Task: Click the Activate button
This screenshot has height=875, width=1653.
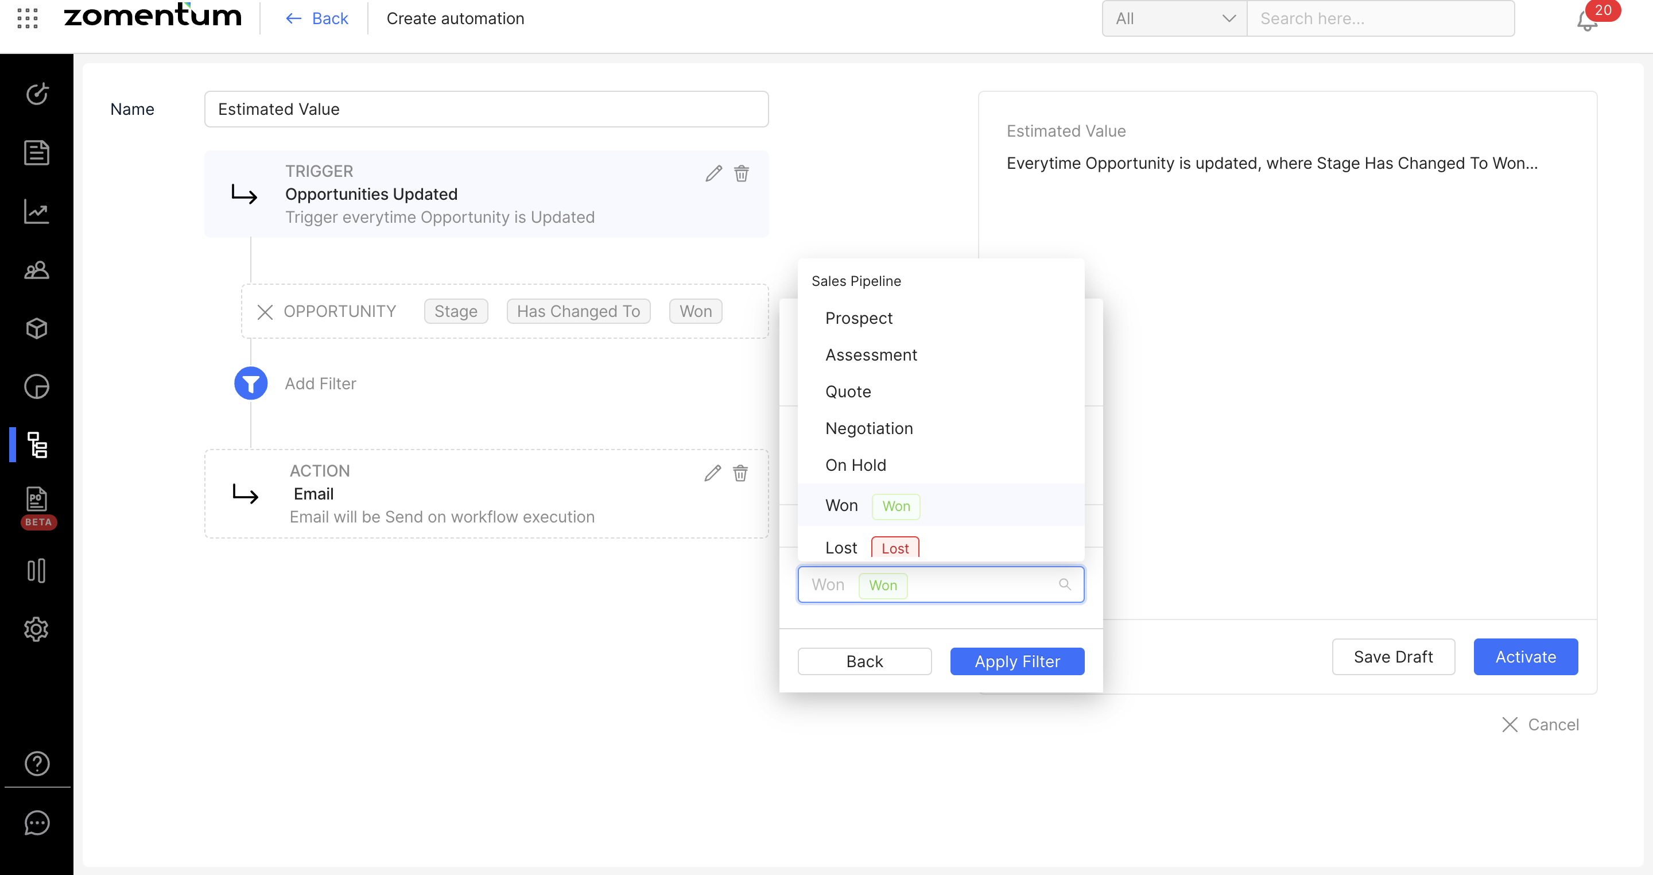Action: click(1526, 657)
